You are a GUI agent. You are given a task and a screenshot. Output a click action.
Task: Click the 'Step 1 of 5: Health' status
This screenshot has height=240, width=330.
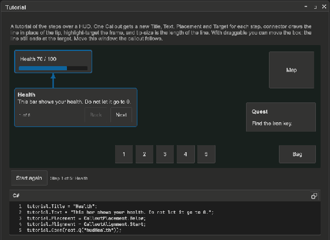(x=69, y=179)
